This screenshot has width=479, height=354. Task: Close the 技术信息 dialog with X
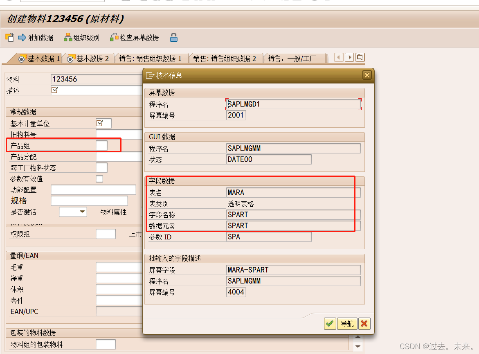click(367, 75)
